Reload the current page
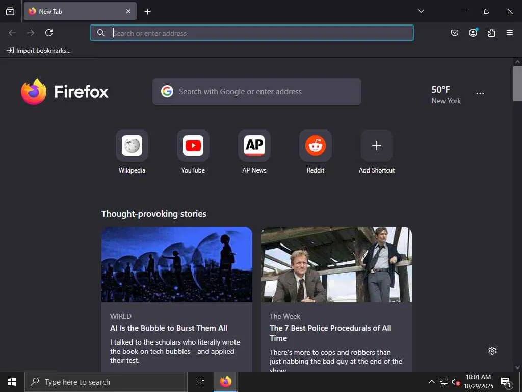This screenshot has height=392, width=522. pyautogui.click(x=49, y=33)
